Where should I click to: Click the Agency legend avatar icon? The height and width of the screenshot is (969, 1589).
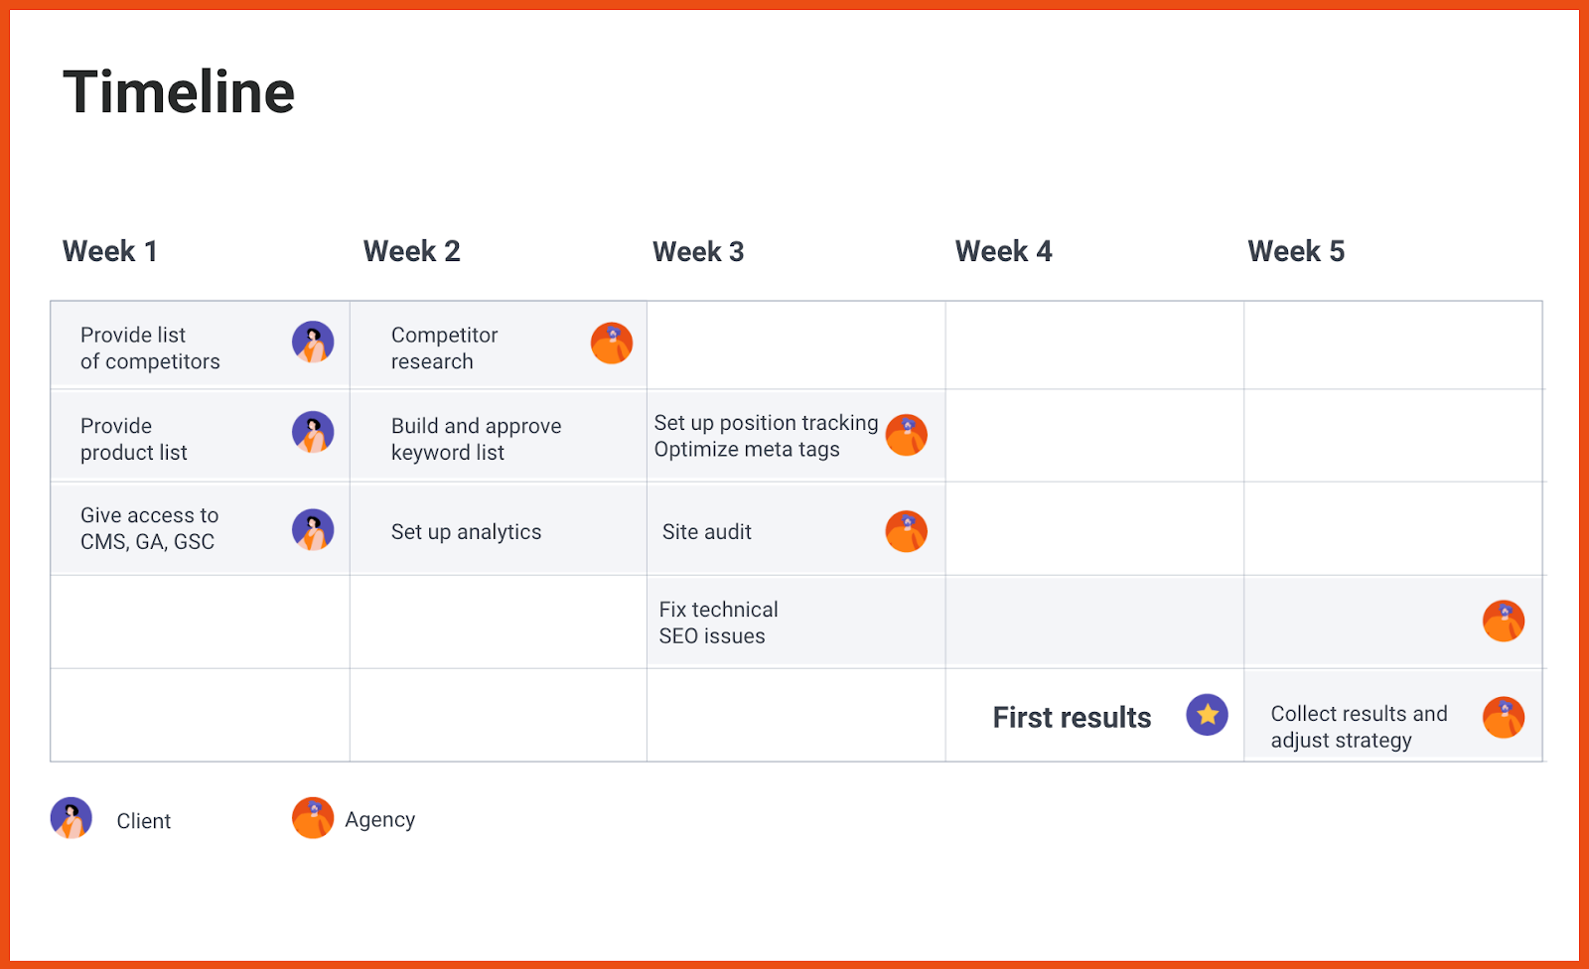coord(313,818)
